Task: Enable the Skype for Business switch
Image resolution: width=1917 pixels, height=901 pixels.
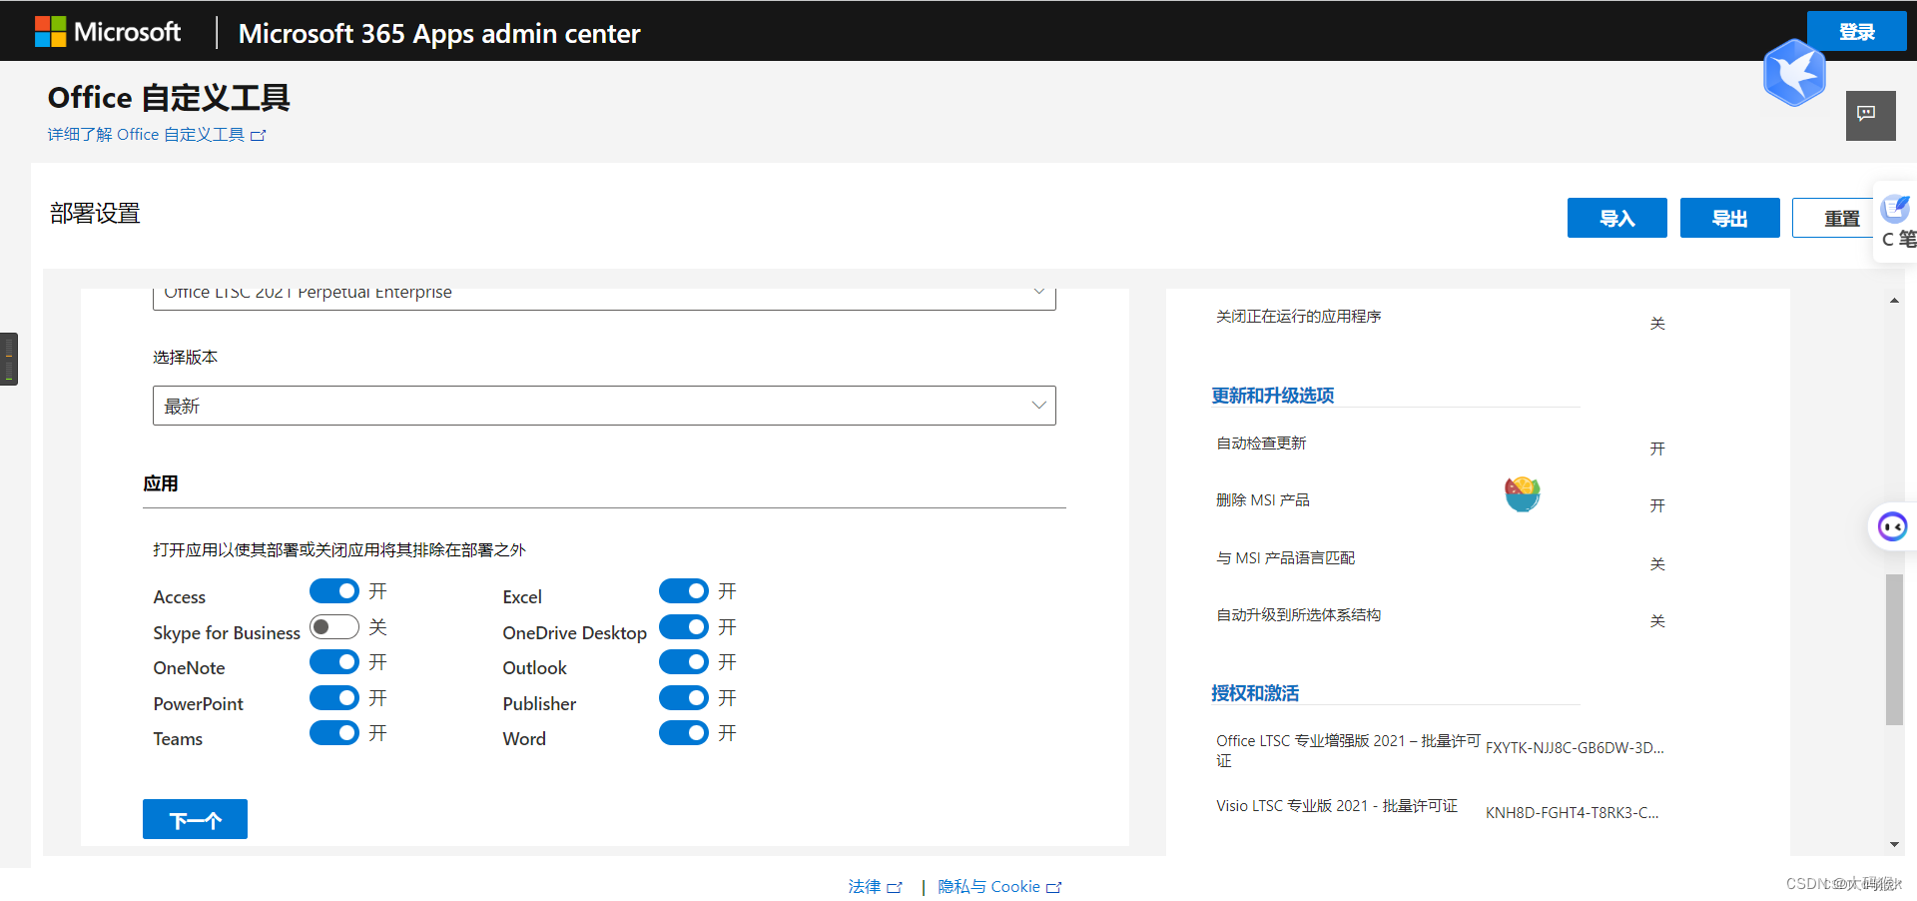Action: coord(334,627)
